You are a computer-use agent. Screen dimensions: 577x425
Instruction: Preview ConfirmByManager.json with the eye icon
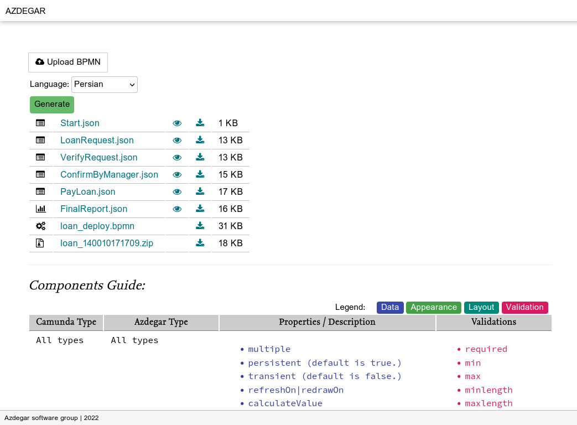pos(177,175)
